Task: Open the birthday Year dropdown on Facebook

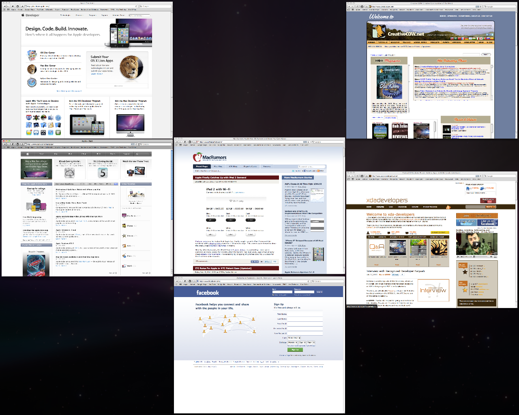Action: point(310,342)
